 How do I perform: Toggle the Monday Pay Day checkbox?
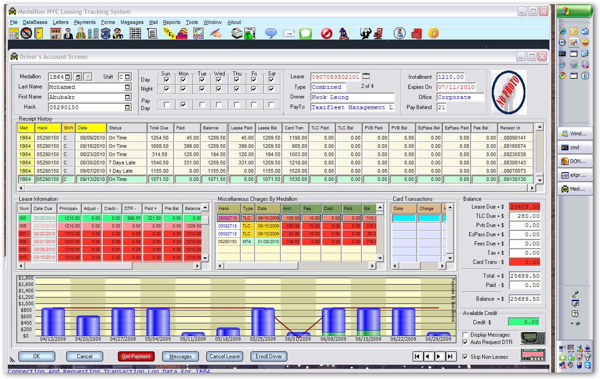(183, 105)
